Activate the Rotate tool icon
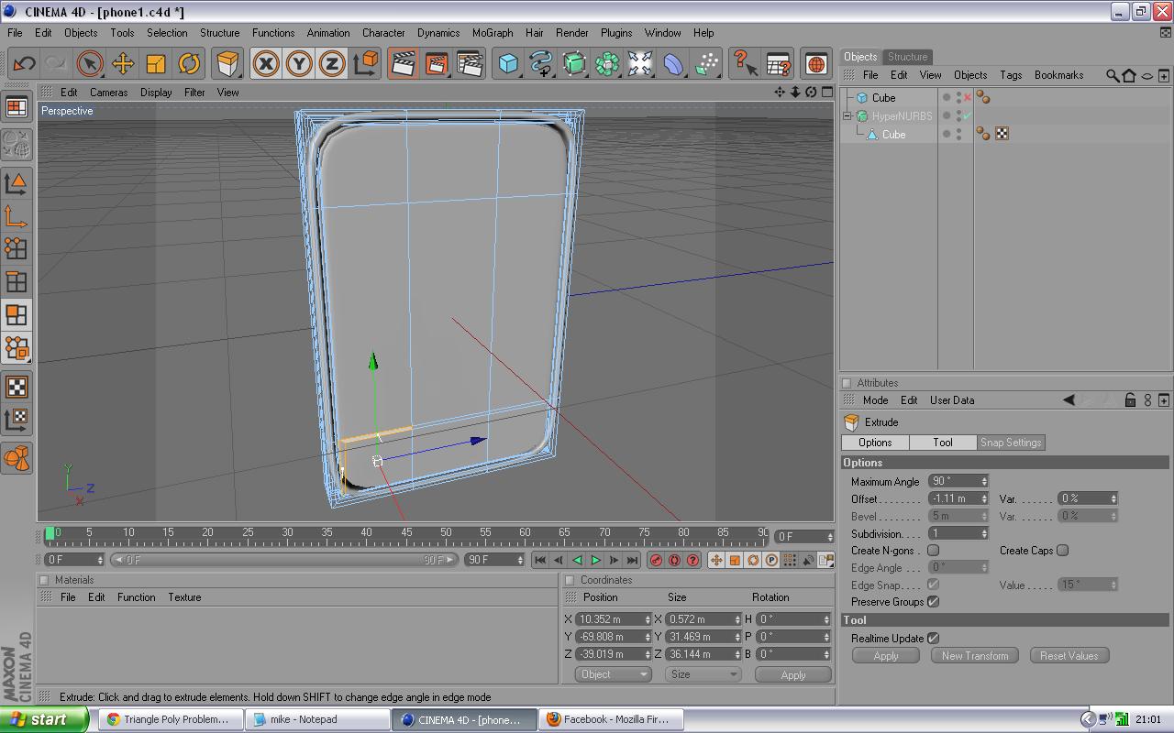 189,63
